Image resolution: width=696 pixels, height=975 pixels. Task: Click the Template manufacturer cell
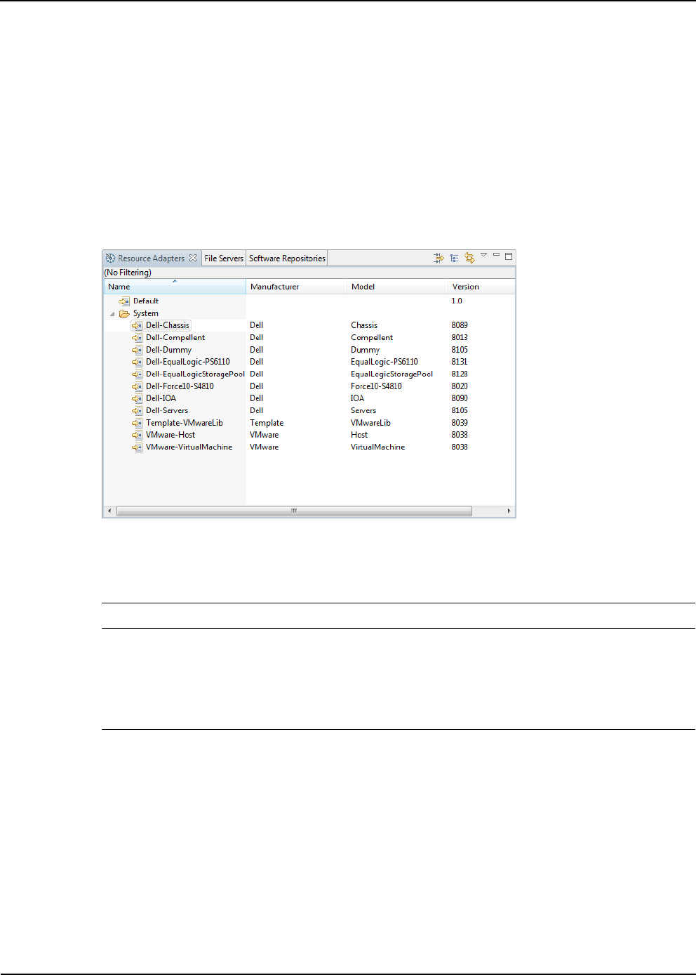(x=267, y=423)
